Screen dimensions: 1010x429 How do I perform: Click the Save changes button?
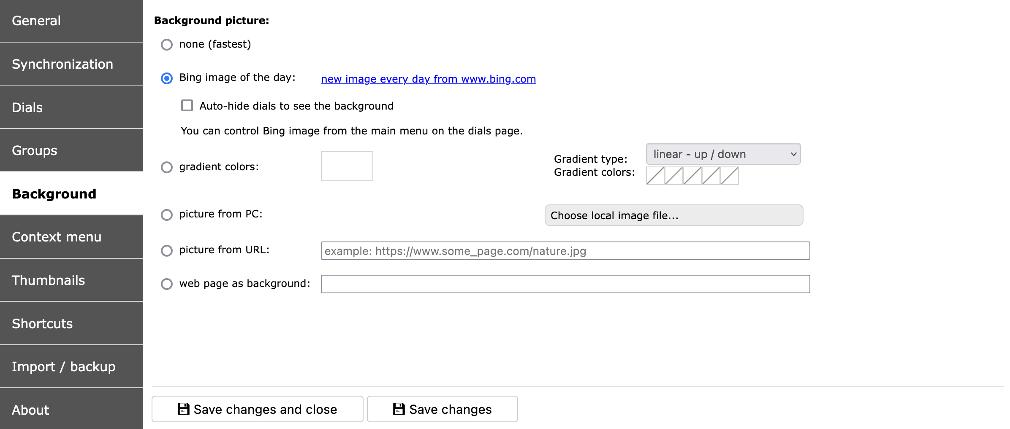click(442, 409)
